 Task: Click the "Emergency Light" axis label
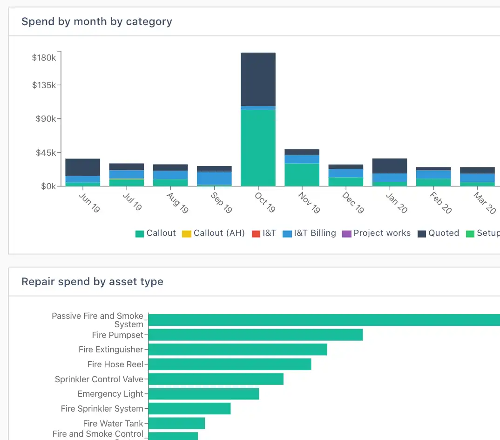pyautogui.click(x=110, y=394)
